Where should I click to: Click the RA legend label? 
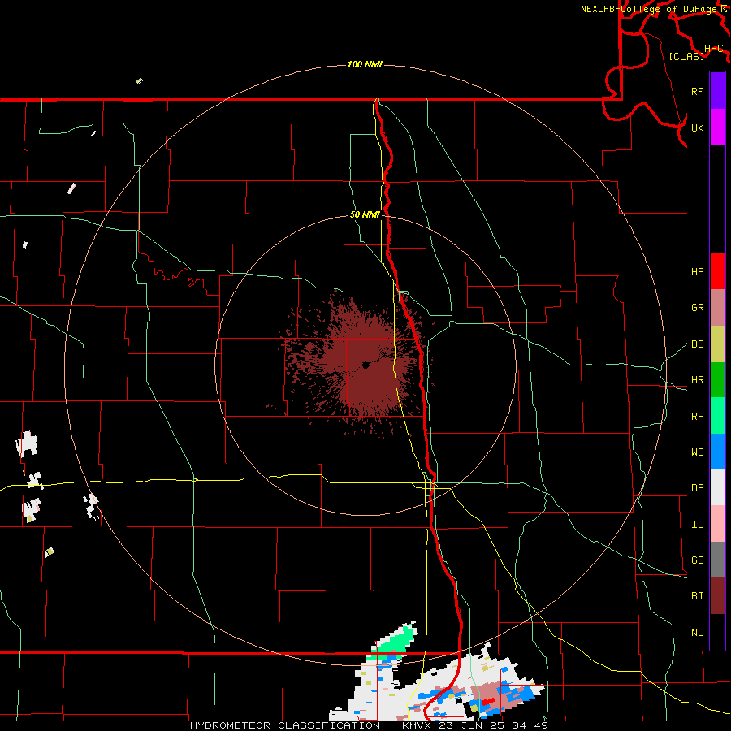coord(697,416)
